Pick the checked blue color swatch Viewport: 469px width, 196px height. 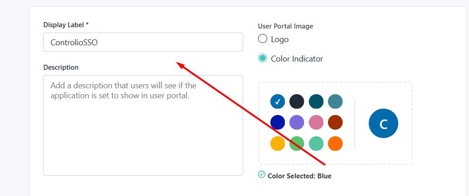[278, 101]
